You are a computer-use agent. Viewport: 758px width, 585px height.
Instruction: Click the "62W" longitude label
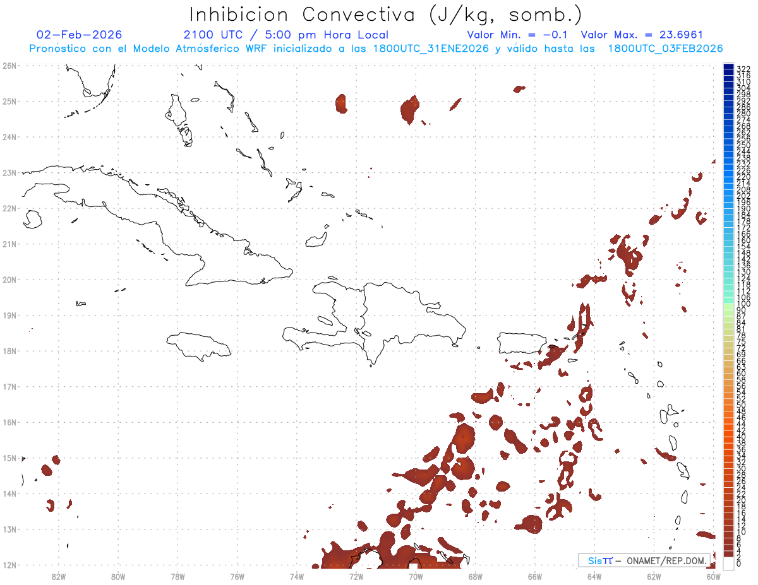click(x=654, y=576)
